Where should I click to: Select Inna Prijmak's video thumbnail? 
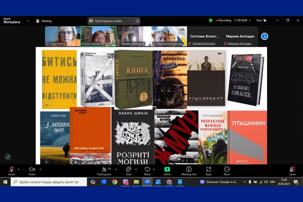coord(63,36)
